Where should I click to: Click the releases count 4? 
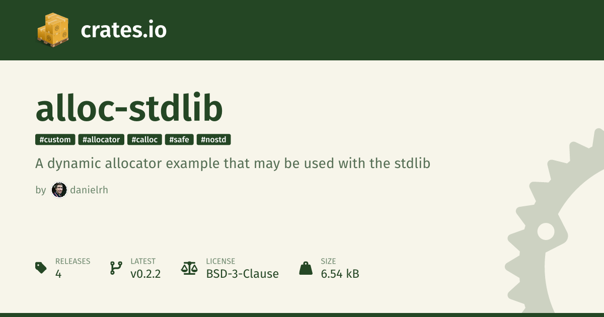(x=58, y=274)
